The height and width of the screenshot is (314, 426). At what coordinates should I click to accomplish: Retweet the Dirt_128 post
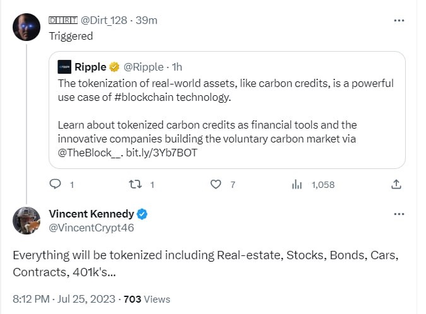pos(135,185)
